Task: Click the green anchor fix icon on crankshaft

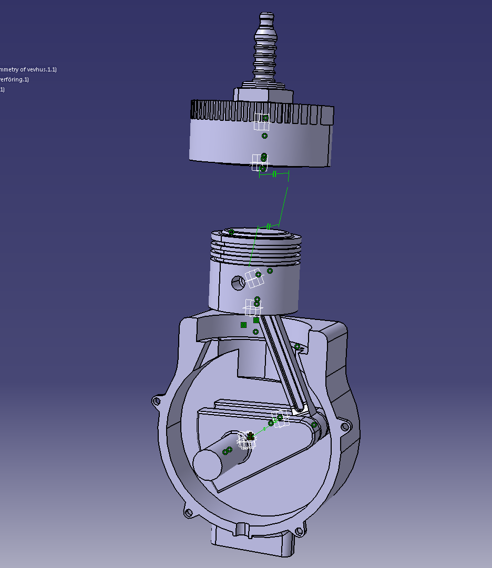Action: click(251, 437)
